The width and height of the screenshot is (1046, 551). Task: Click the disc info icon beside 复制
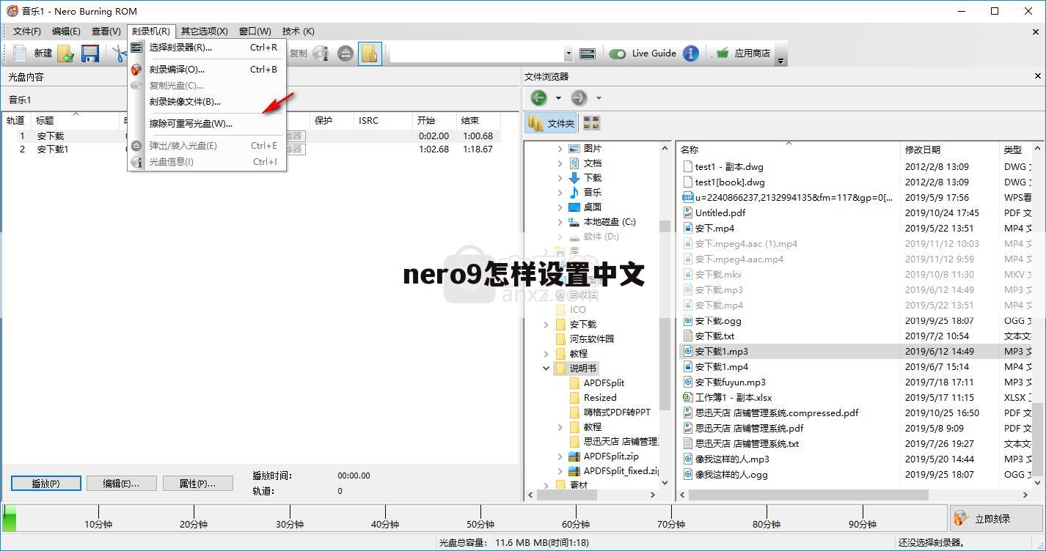pyautogui.click(x=321, y=53)
